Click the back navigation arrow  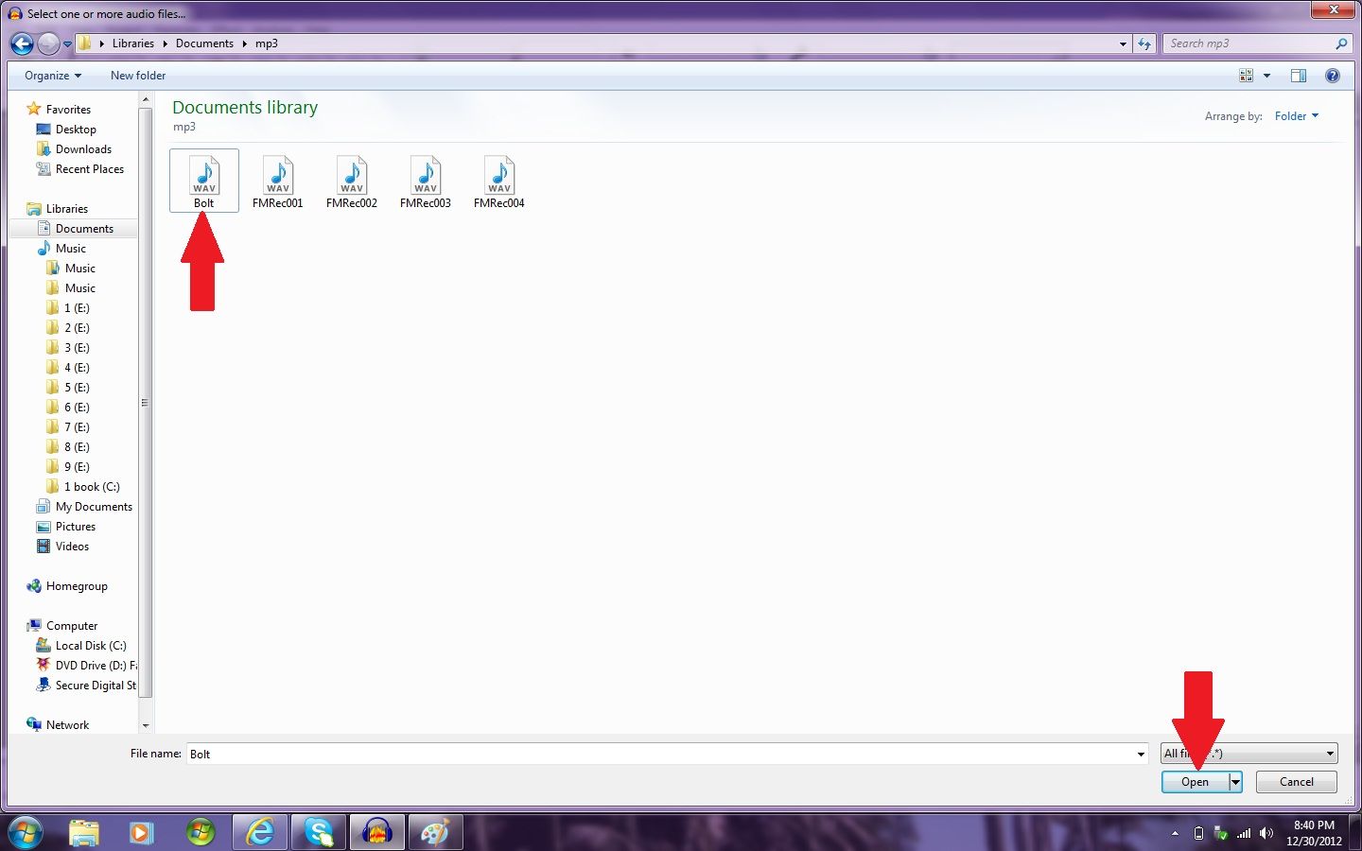(x=21, y=43)
